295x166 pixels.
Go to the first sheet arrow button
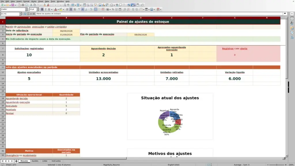2,161
